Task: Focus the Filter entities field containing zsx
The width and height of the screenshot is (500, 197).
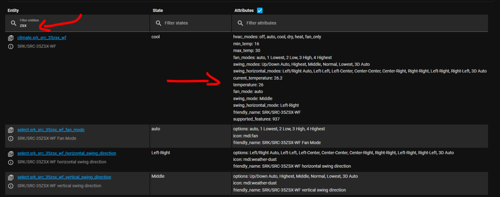Action: (77, 23)
